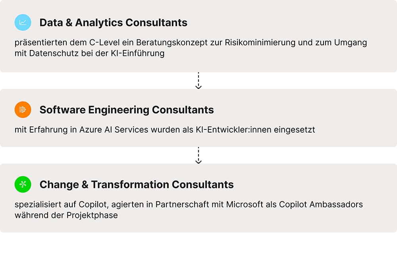Image resolution: width=397 pixels, height=254 pixels.
Task: Click the orange circuit icon
Action: coord(23,110)
